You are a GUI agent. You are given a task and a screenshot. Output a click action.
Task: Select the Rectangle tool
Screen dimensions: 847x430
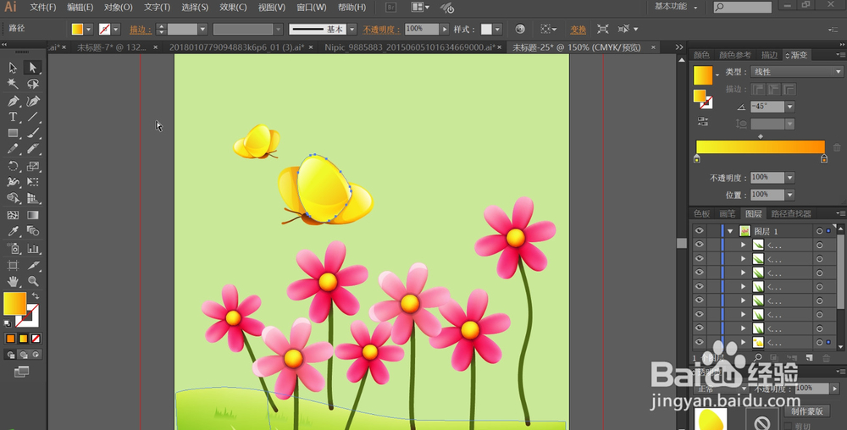point(14,133)
